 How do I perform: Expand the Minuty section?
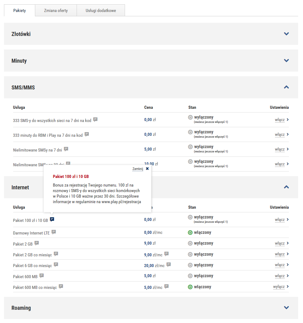(286, 61)
